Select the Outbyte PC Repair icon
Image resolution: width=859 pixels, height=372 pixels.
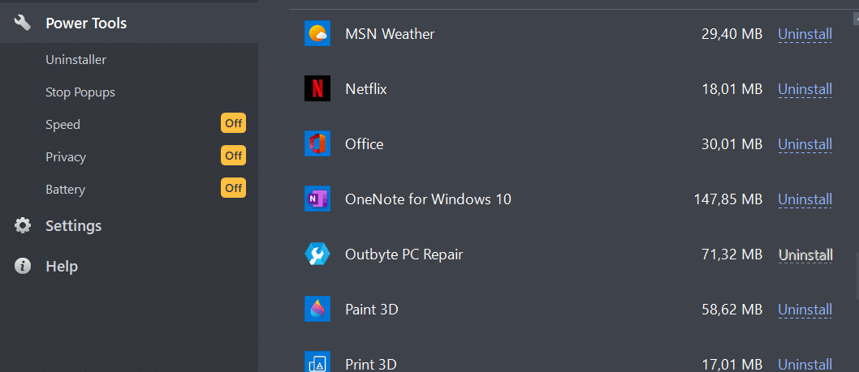point(317,254)
